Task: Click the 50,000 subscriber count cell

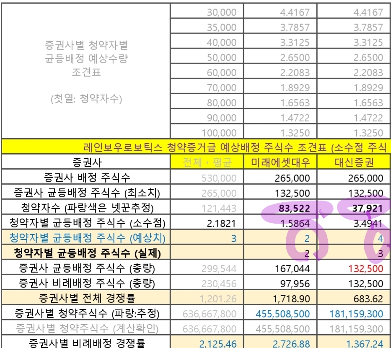Action: (x=207, y=56)
